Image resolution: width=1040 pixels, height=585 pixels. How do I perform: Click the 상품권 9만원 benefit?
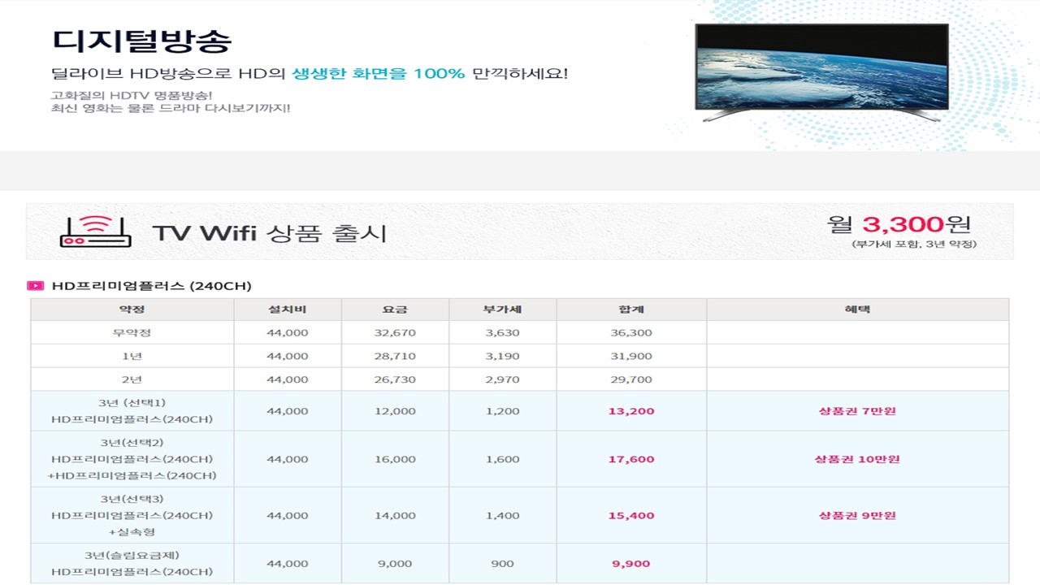(x=857, y=515)
